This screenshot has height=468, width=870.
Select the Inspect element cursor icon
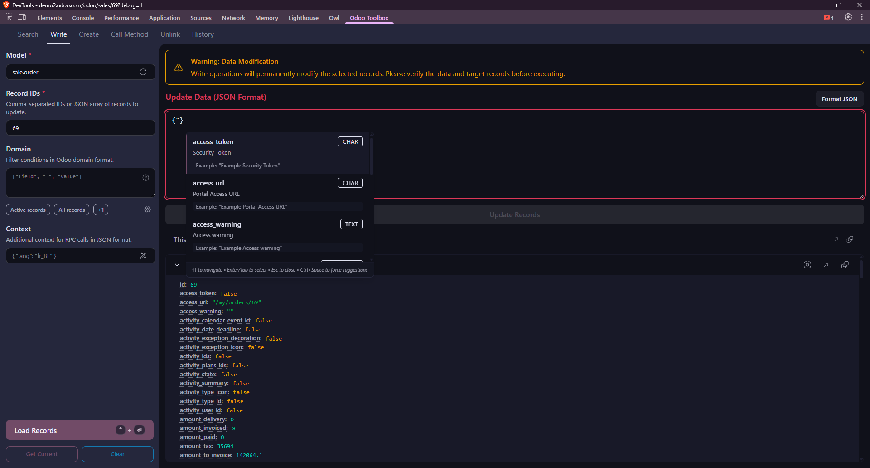[x=8, y=17]
